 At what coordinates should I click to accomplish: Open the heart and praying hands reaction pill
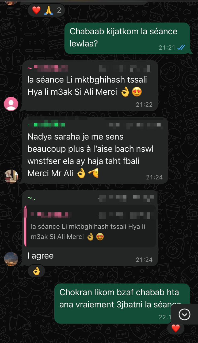pyautogui.click(x=46, y=10)
